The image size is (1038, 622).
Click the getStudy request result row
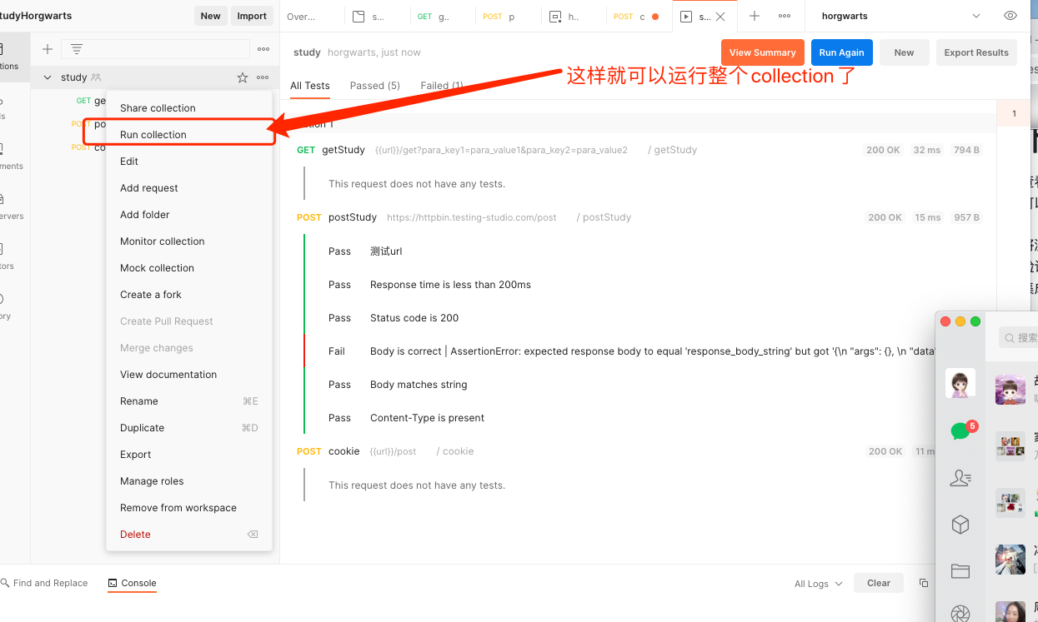point(639,150)
